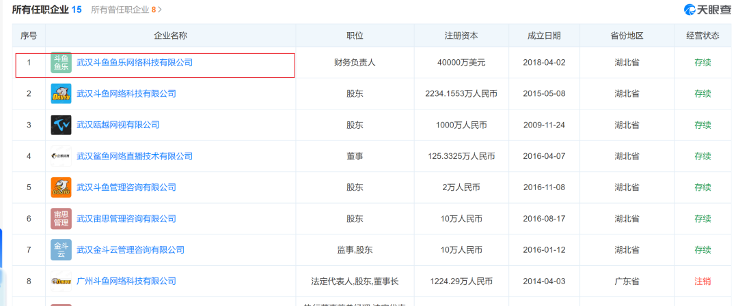Click 存续 status in the 武汉金斗云 row
738x306 pixels.
point(702,249)
